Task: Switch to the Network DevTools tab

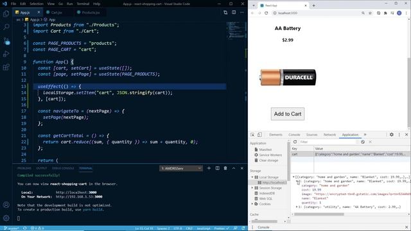Action: (329, 135)
